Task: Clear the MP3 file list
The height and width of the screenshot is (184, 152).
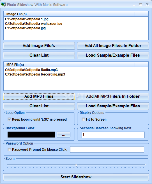Action: click(x=39, y=106)
